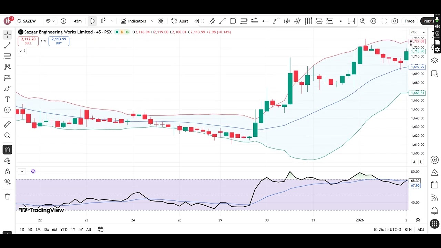
Task: Select the Text annotation tool
Action: tap(7, 99)
